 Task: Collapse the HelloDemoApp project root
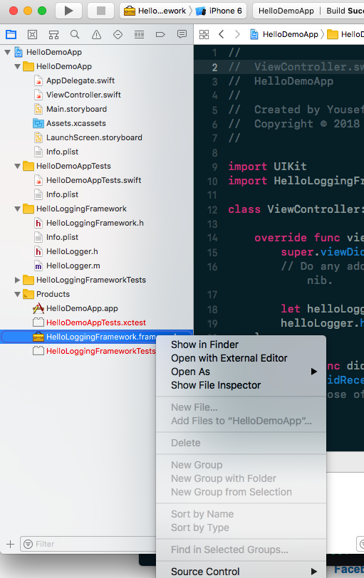pyautogui.click(x=7, y=53)
